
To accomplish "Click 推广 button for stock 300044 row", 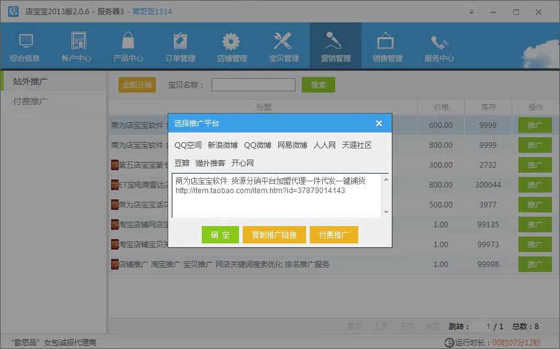I will pyautogui.click(x=535, y=184).
